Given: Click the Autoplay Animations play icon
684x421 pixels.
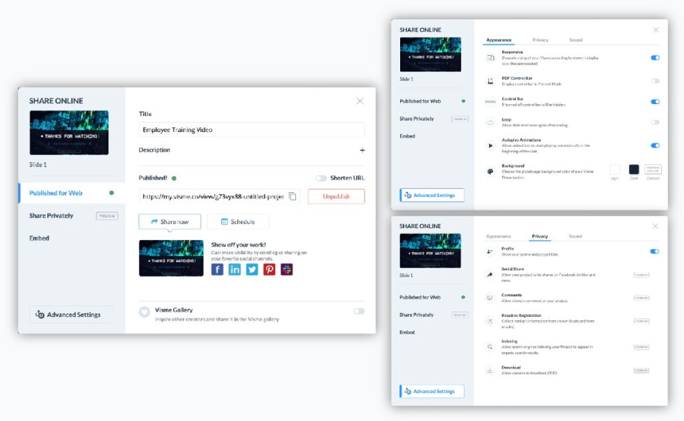Looking at the screenshot, I should point(490,145).
